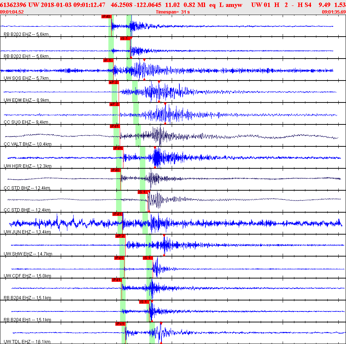Image resolution: width=346 pixels, height=344 pixels.
Task: Select the iS 1 pick on CC STD BHE
Action: click(x=143, y=192)
